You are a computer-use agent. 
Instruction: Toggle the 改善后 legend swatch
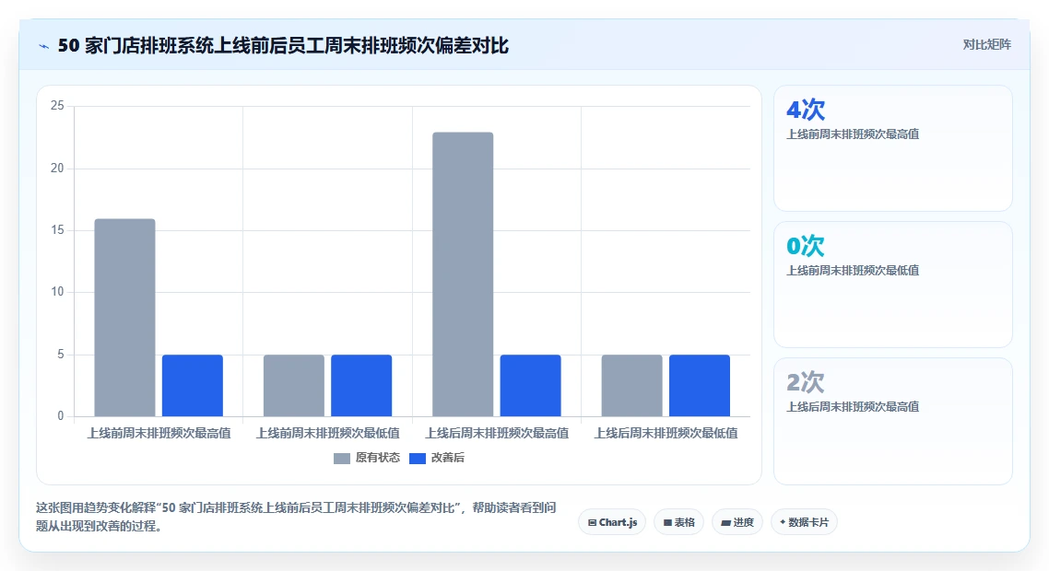418,458
